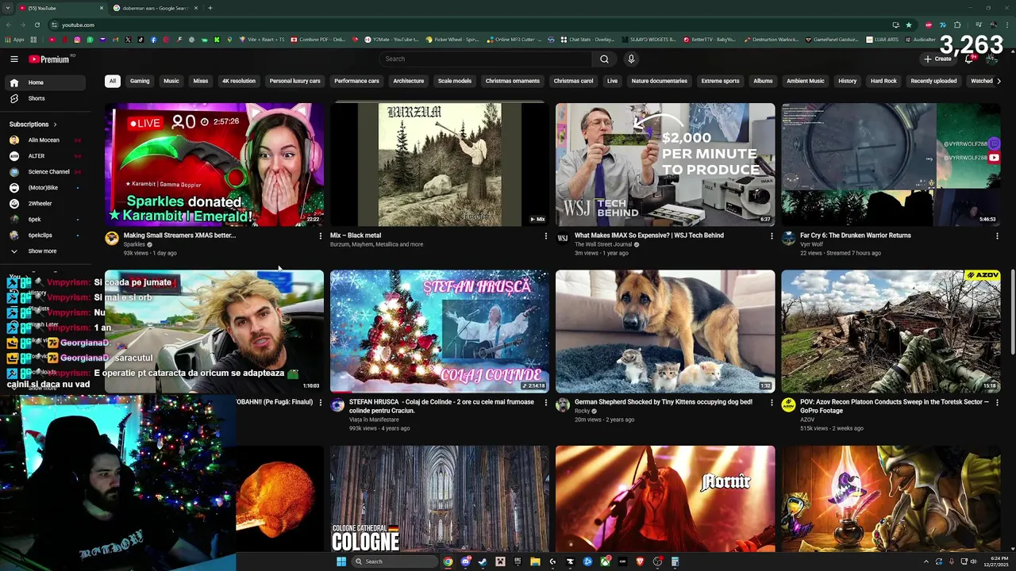Open OBS Studio from the taskbar
Screen dimensions: 1016x571
(x=657, y=561)
